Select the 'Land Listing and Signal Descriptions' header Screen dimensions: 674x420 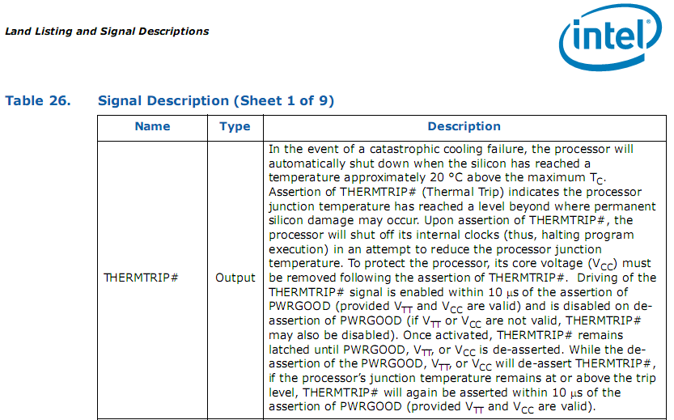107,32
